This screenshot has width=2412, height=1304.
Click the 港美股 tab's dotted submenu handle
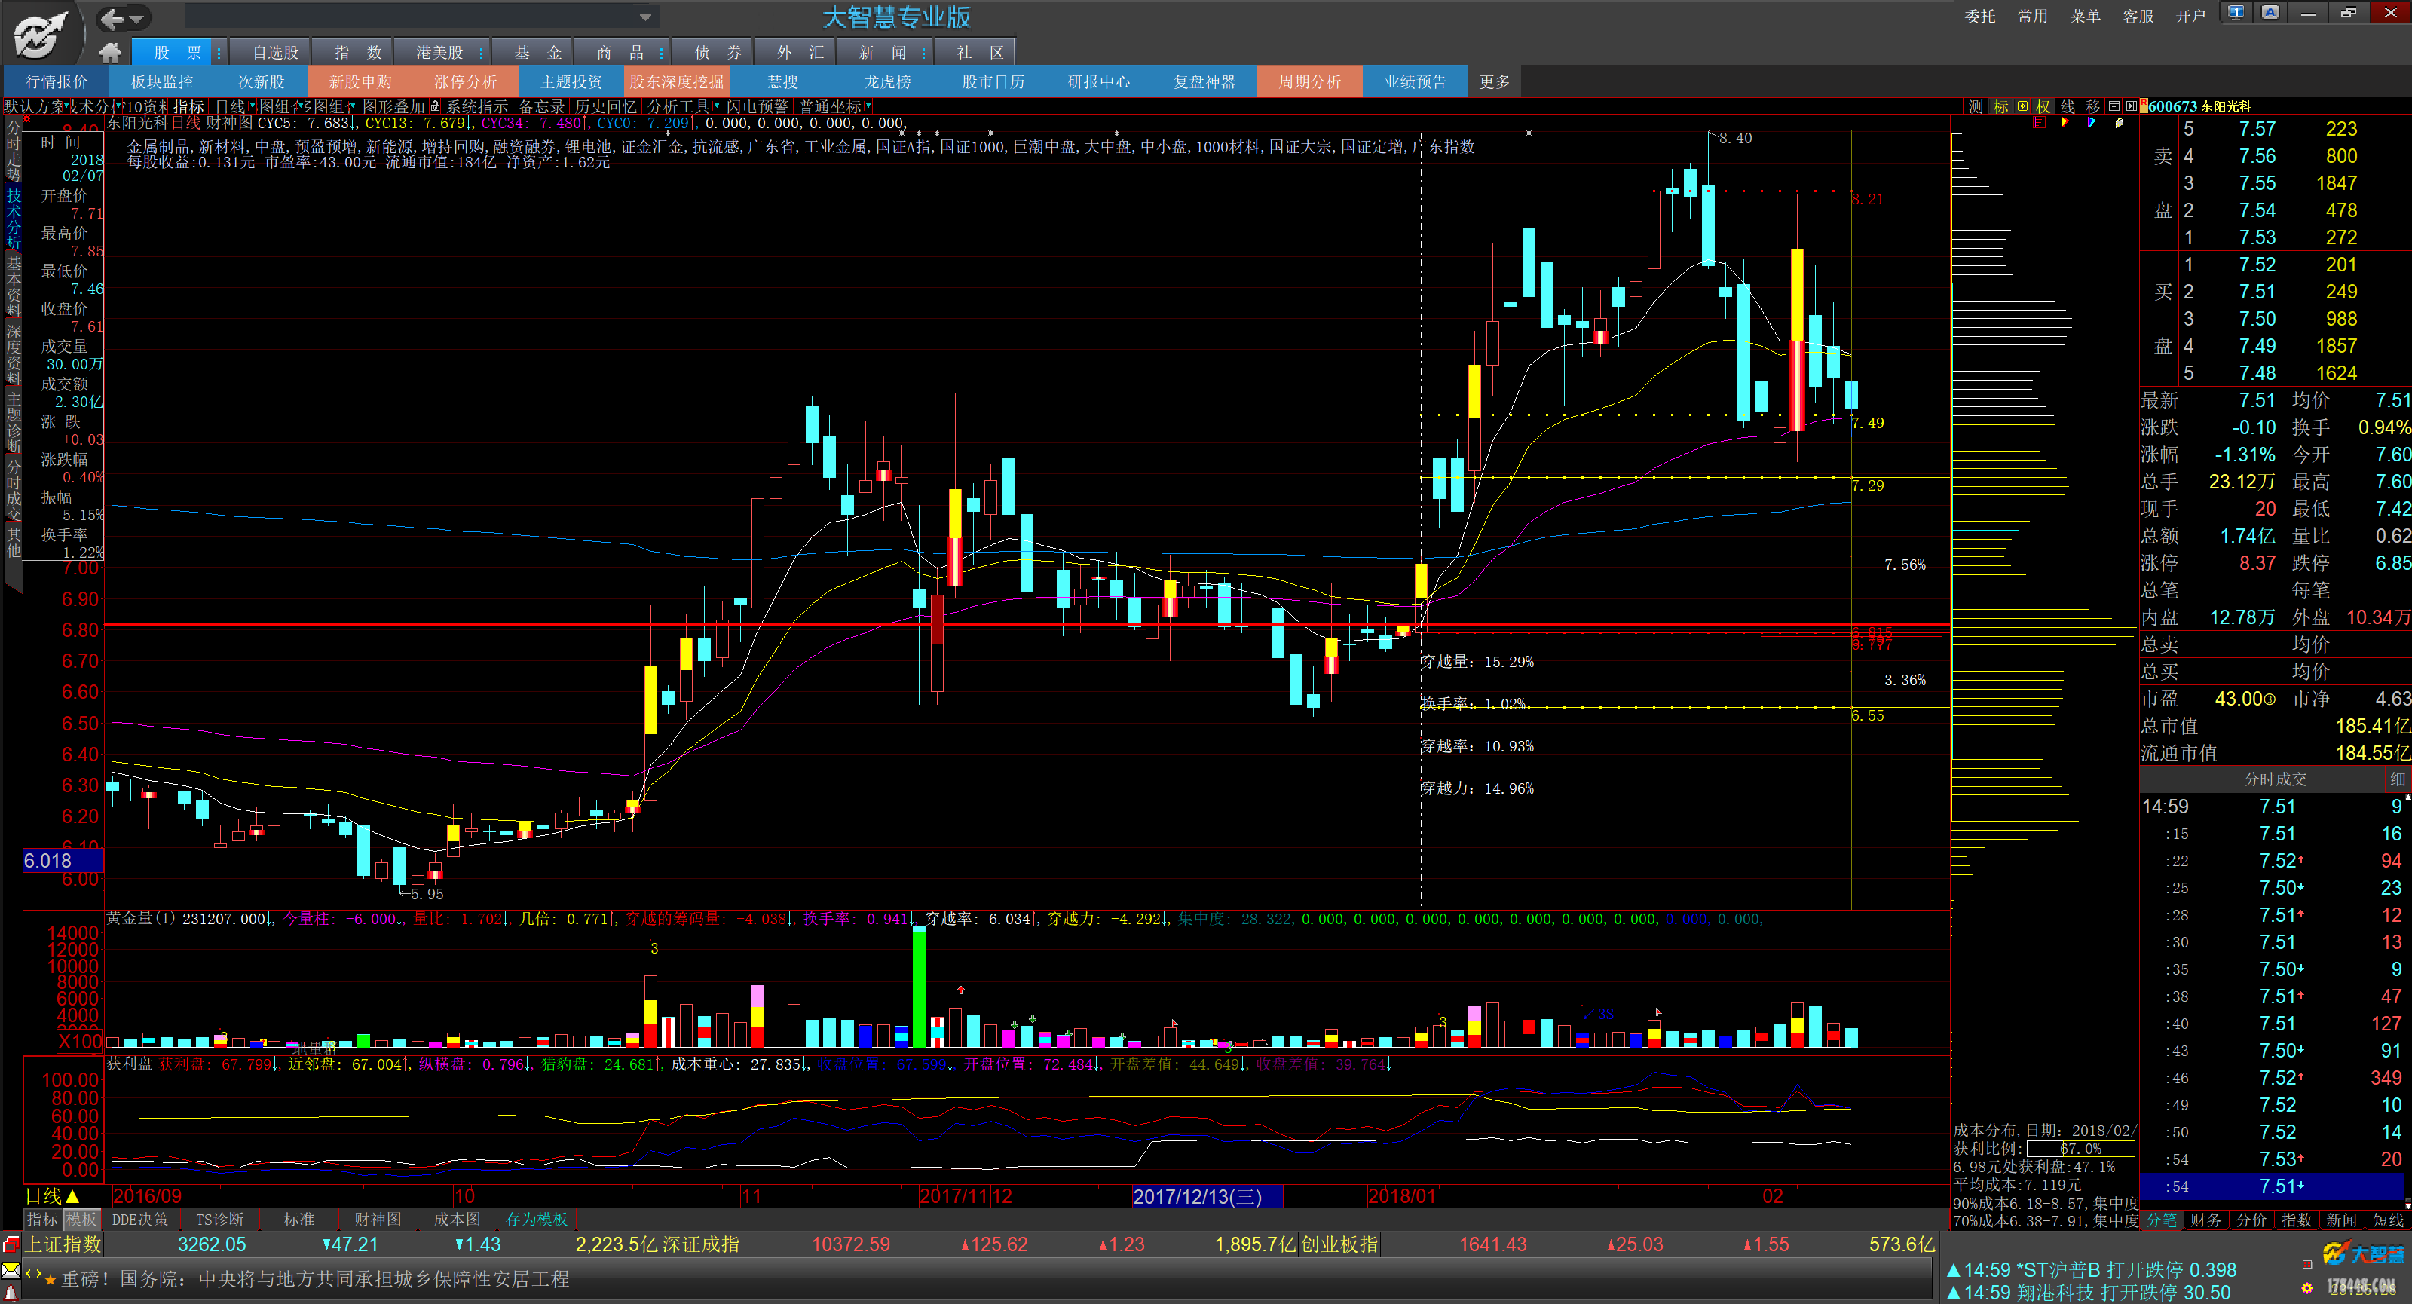pyautogui.click(x=482, y=53)
